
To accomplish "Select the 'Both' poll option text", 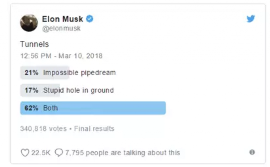I will (x=50, y=108).
